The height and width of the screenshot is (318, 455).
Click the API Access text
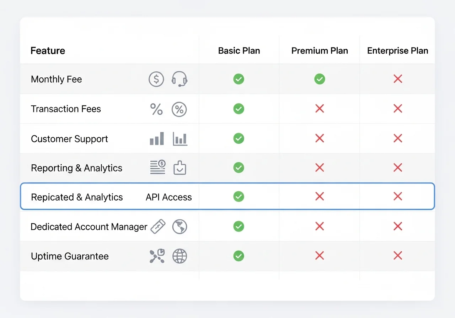(x=168, y=197)
